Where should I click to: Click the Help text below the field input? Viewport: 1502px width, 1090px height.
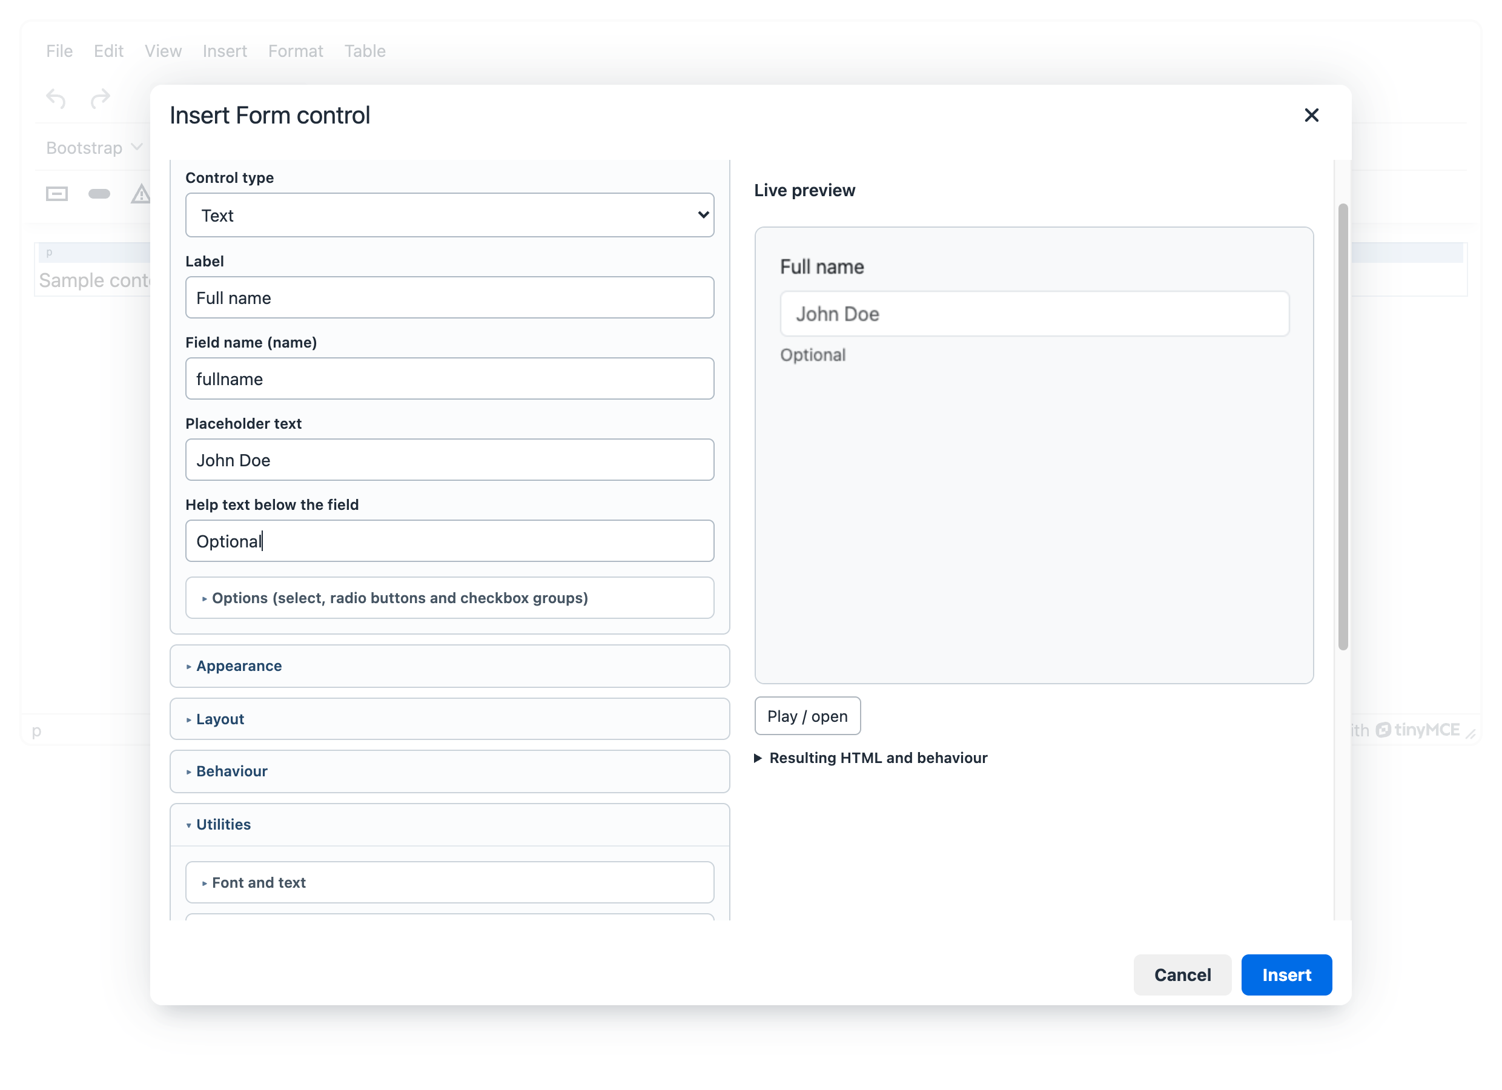tap(449, 541)
